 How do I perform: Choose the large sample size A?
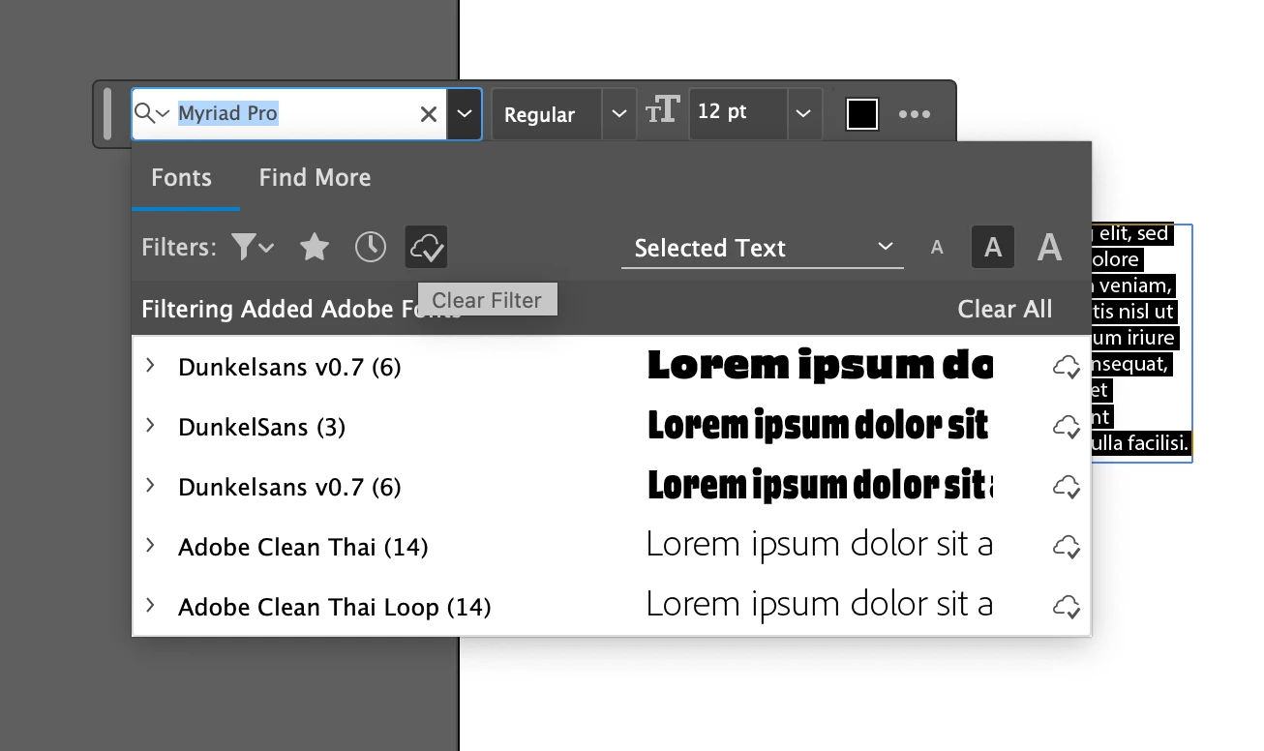coord(1050,248)
